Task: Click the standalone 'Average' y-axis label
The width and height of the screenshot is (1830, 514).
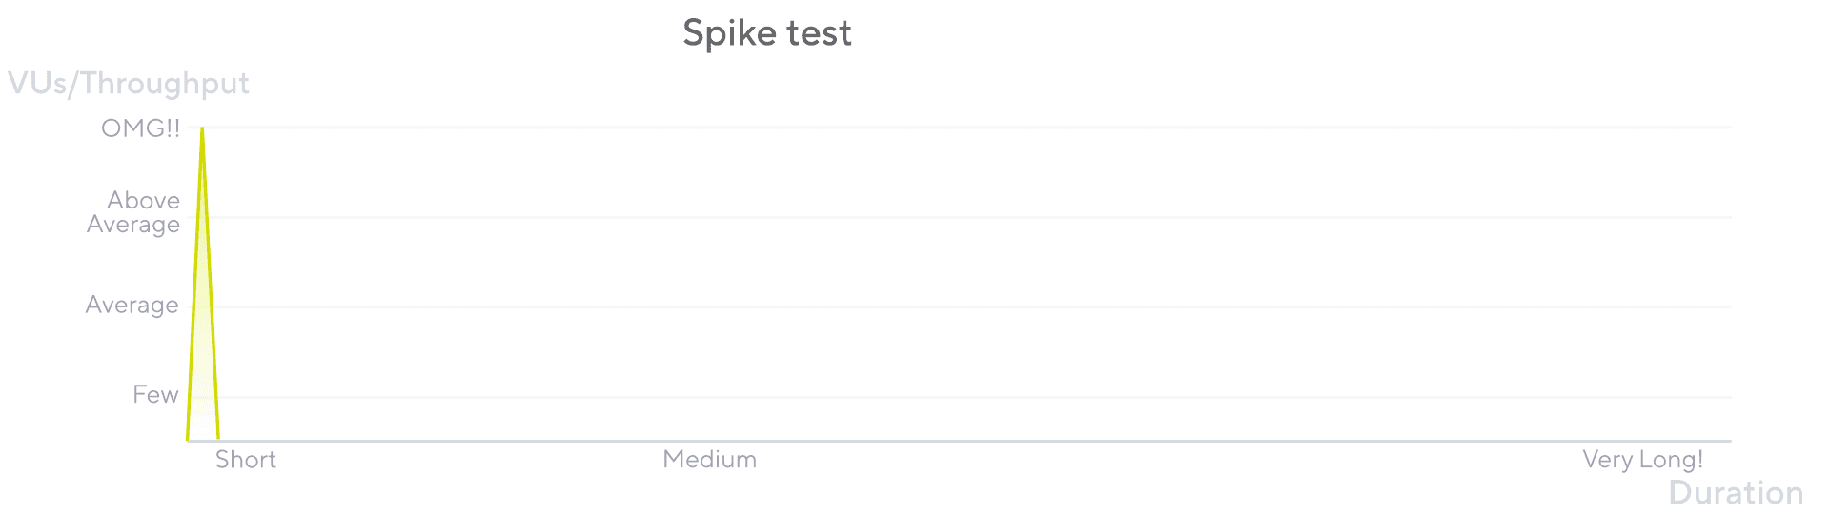Action: point(132,305)
